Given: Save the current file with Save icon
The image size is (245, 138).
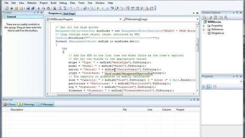Looking at the screenshot, I should tap(28, 8).
